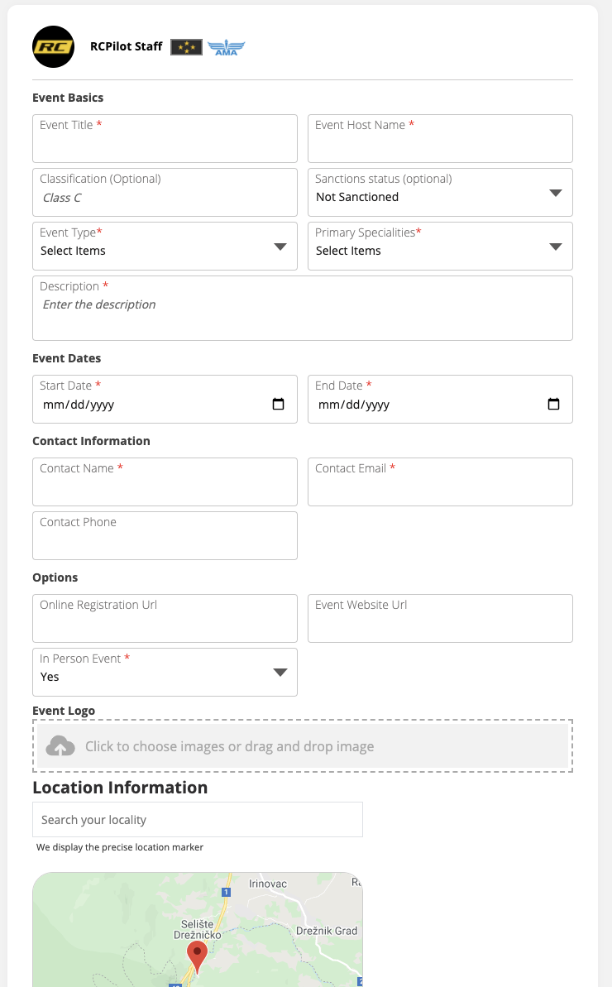The width and height of the screenshot is (612, 987).
Task: Click the Contact Phone field
Action: point(165,542)
